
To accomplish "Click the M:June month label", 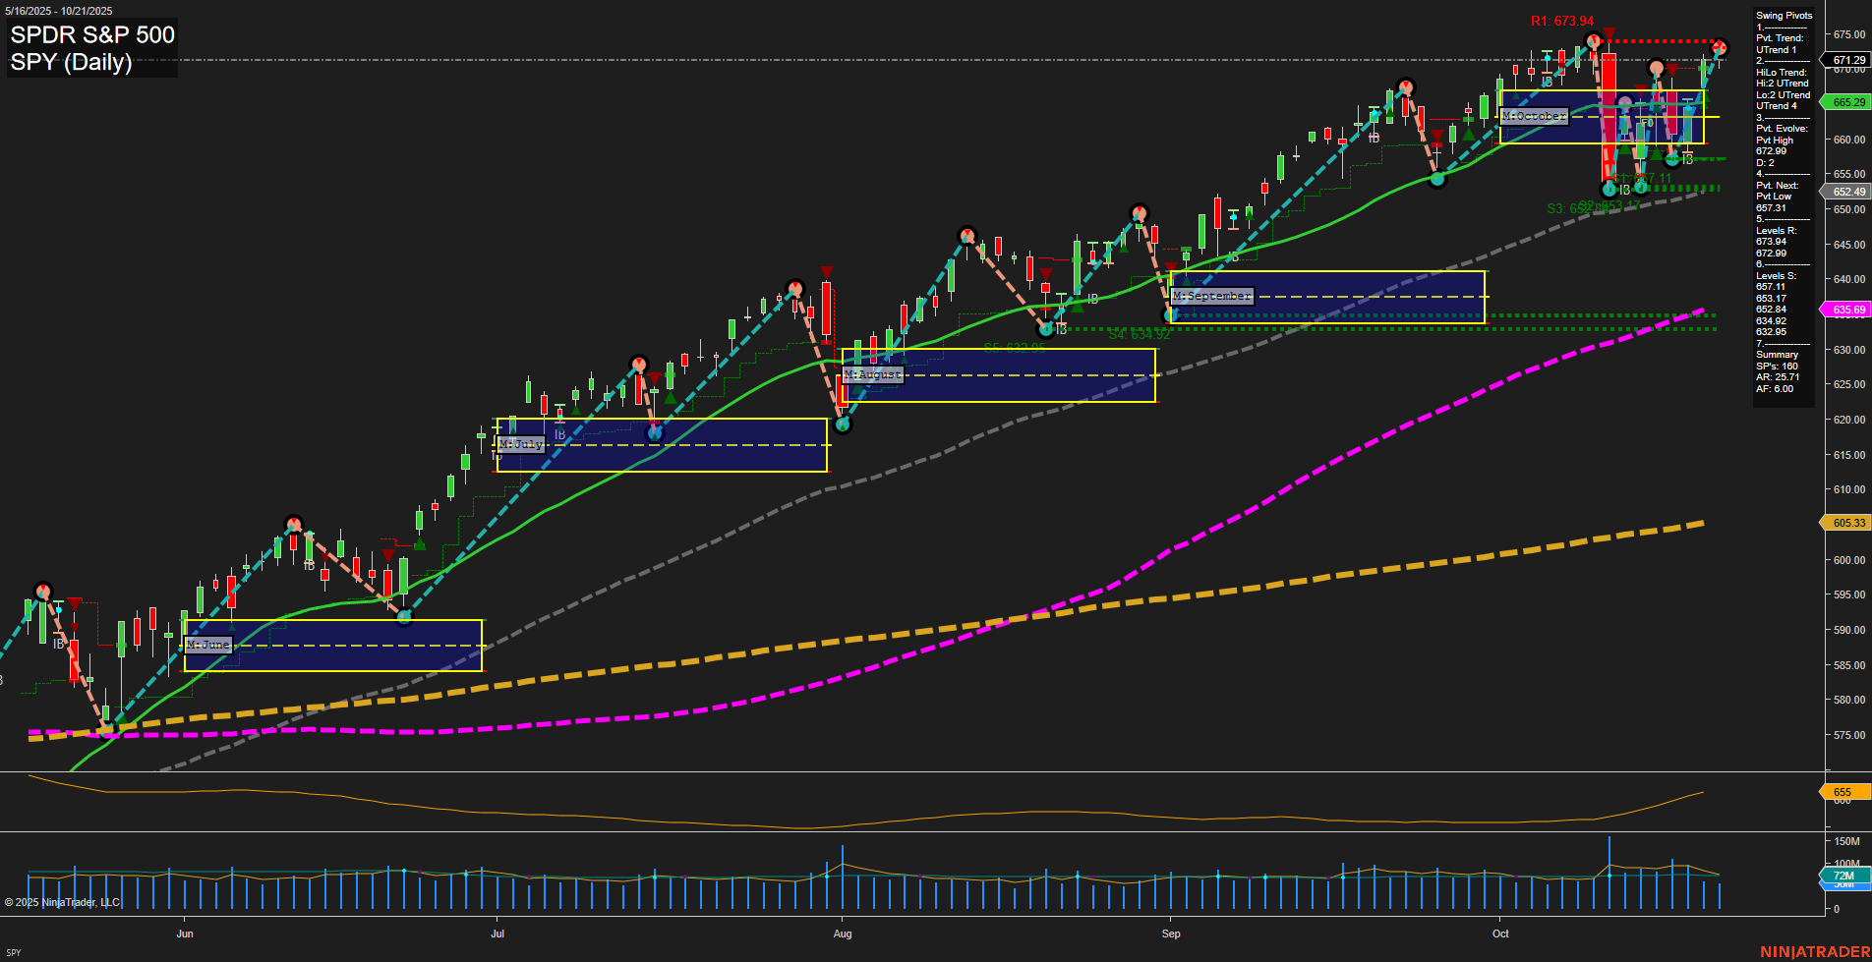I will (x=208, y=645).
